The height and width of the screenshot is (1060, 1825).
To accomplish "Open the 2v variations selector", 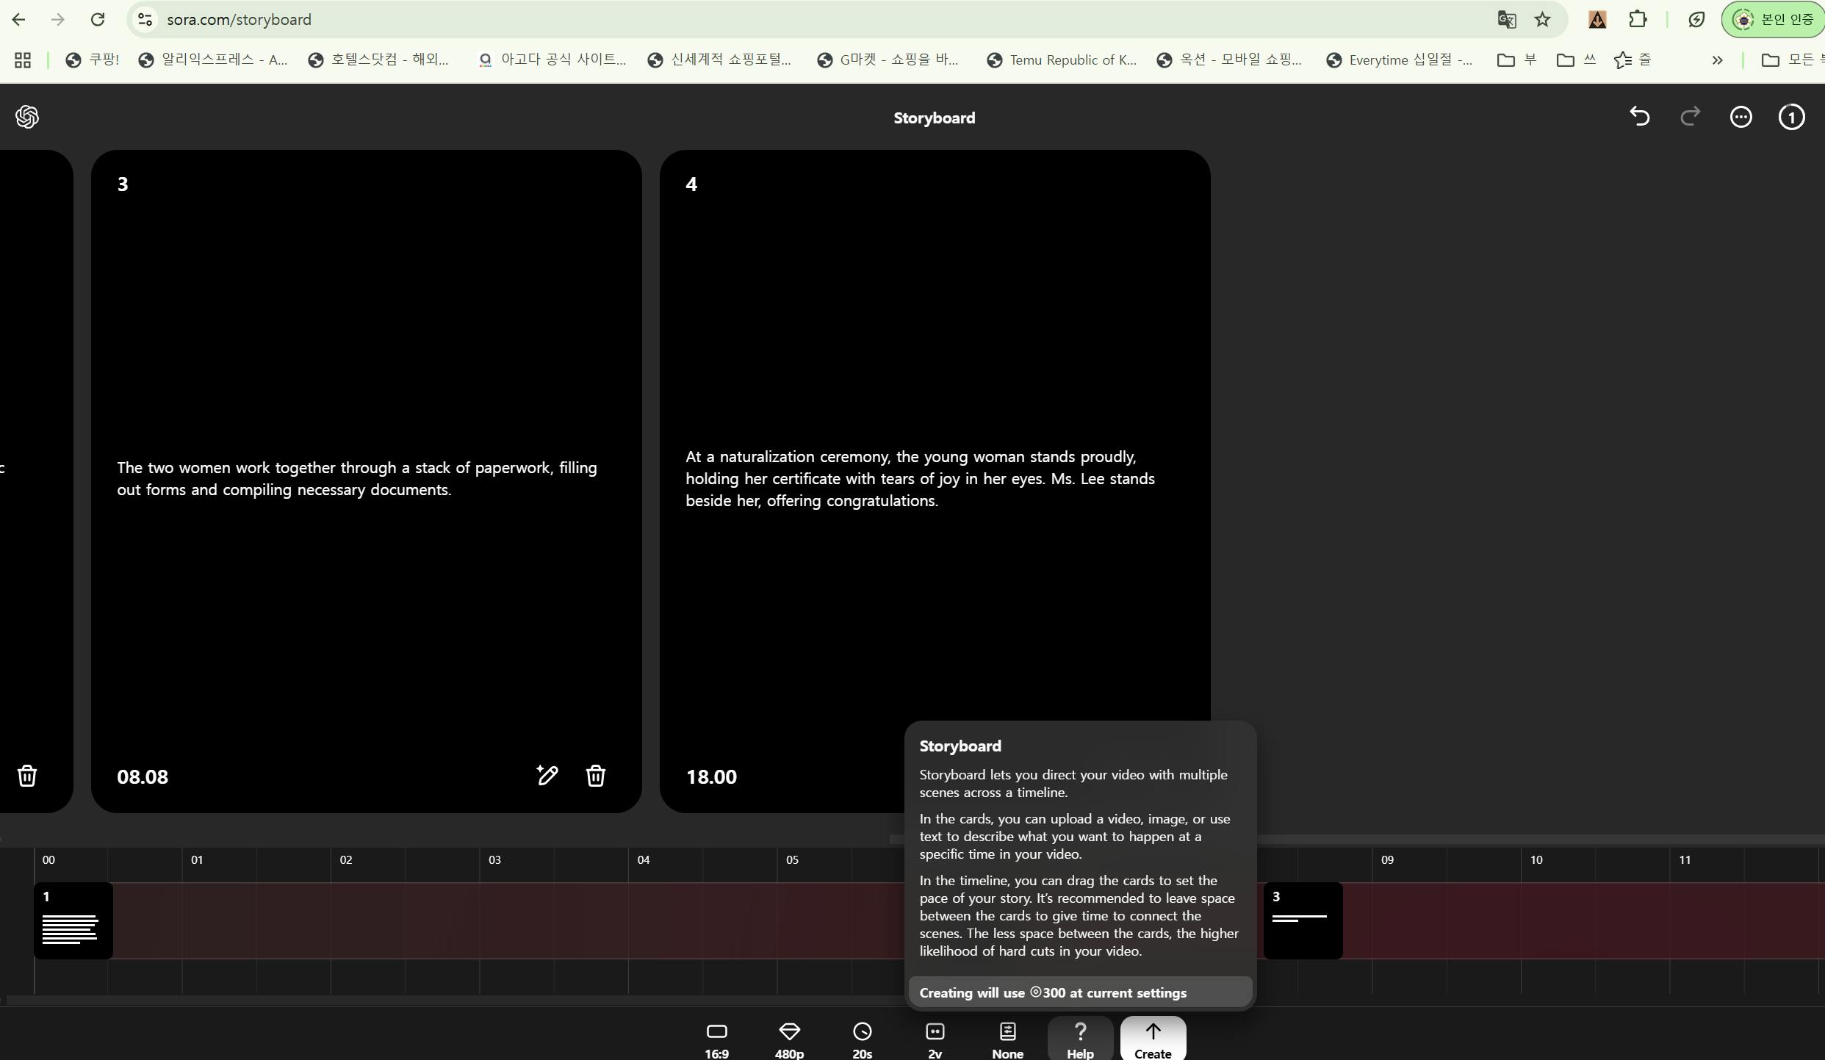I will [x=935, y=1039].
